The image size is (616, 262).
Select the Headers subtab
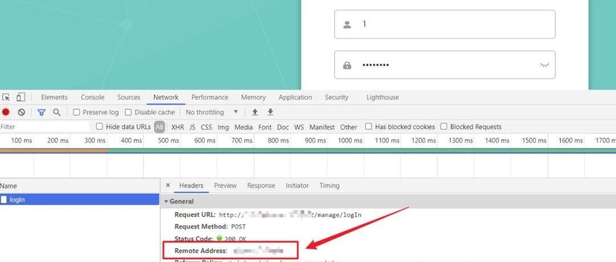tap(191, 186)
